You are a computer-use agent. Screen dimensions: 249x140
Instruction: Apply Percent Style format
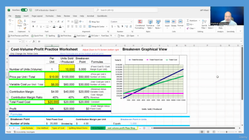[x=118, y=26]
